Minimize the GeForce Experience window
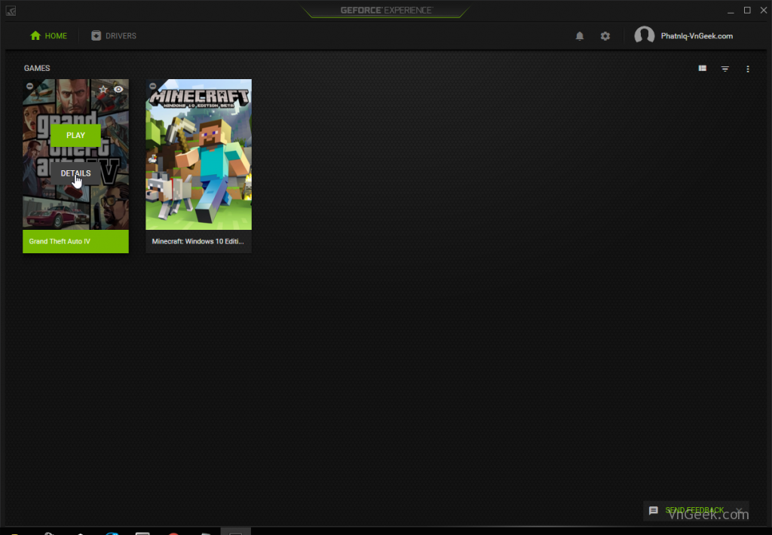 tap(731, 11)
